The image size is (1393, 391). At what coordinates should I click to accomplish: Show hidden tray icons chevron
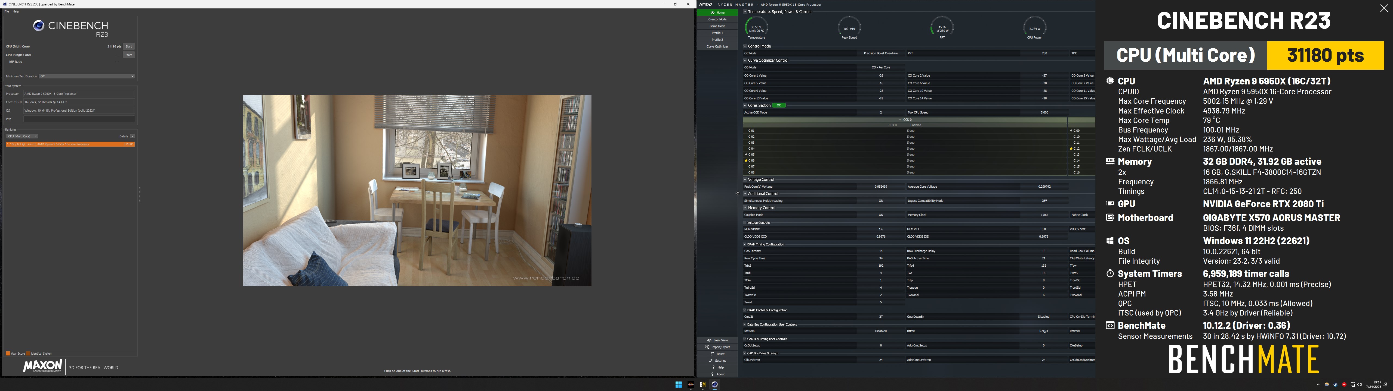coord(1318,384)
